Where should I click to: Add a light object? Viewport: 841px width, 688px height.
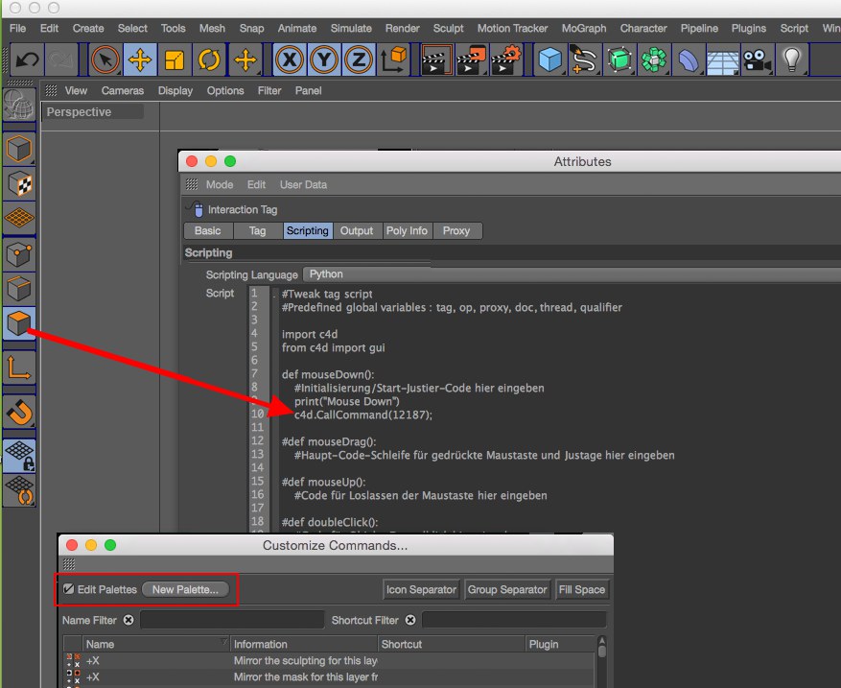[792, 59]
